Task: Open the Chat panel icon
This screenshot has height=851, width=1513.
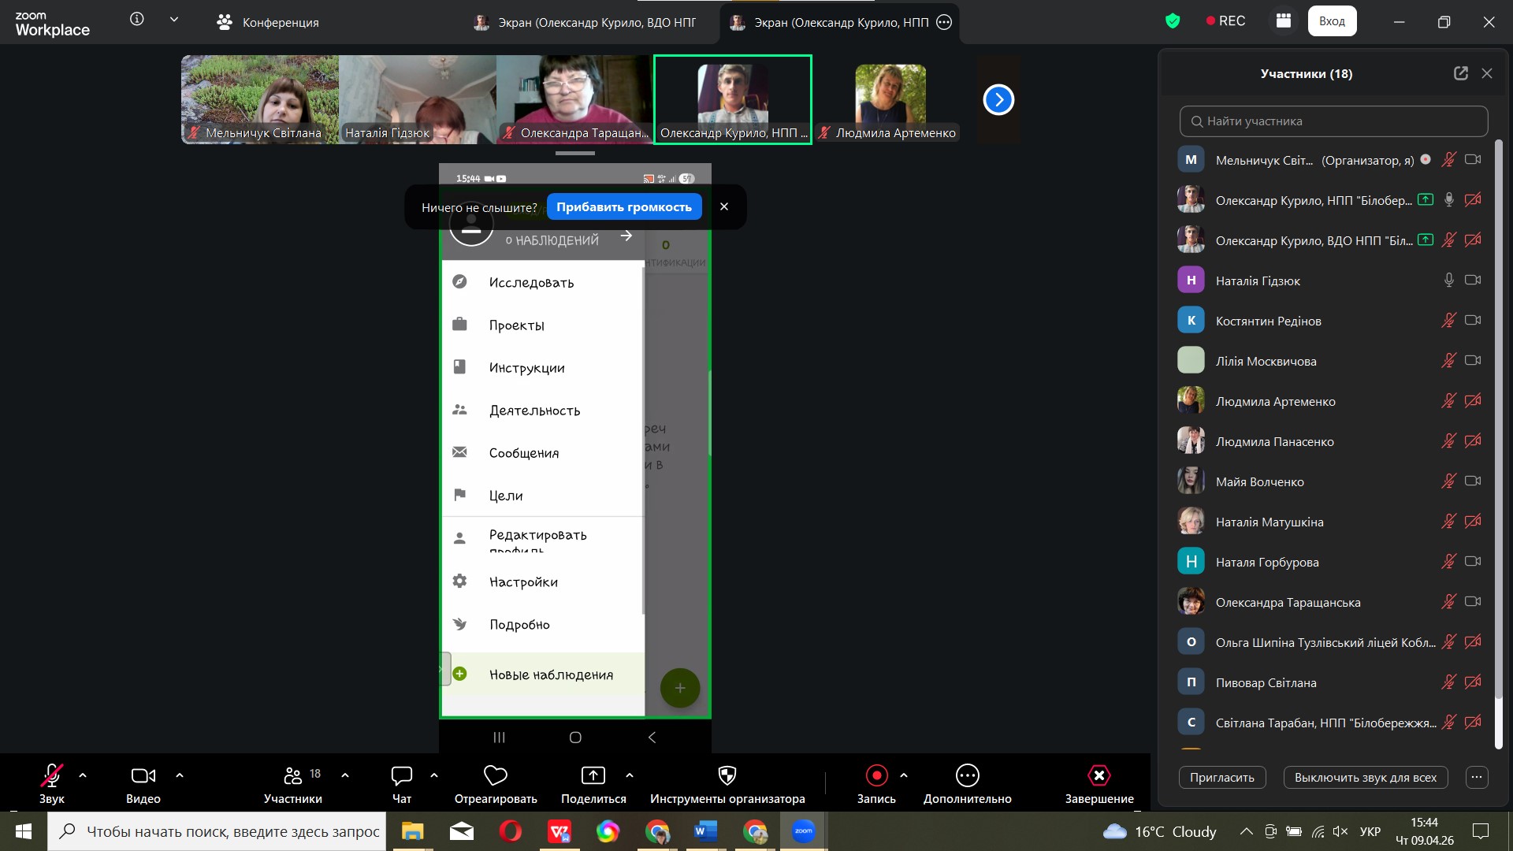Action: 401,776
